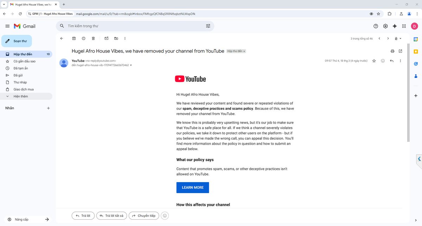Screen dimensions: 422x226
Task: Get add-ons plus icon in side panel
Action: [x=416, y=95]
